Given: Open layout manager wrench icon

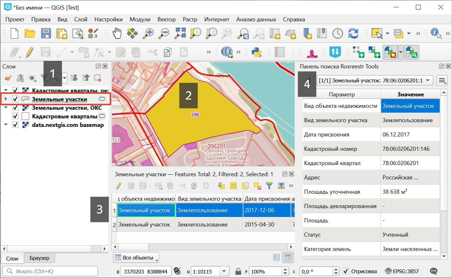Looking at the screenshot, I should click(x=77, y=33).
